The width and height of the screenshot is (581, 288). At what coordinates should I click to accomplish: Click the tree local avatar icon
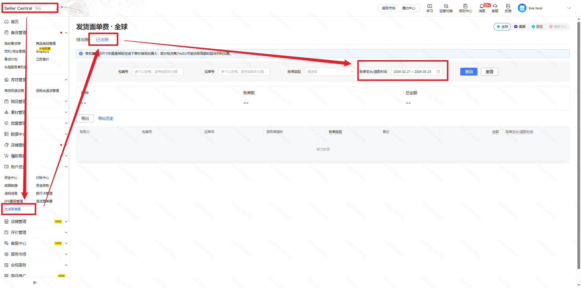pyautogui.click(x=522, y=8)
